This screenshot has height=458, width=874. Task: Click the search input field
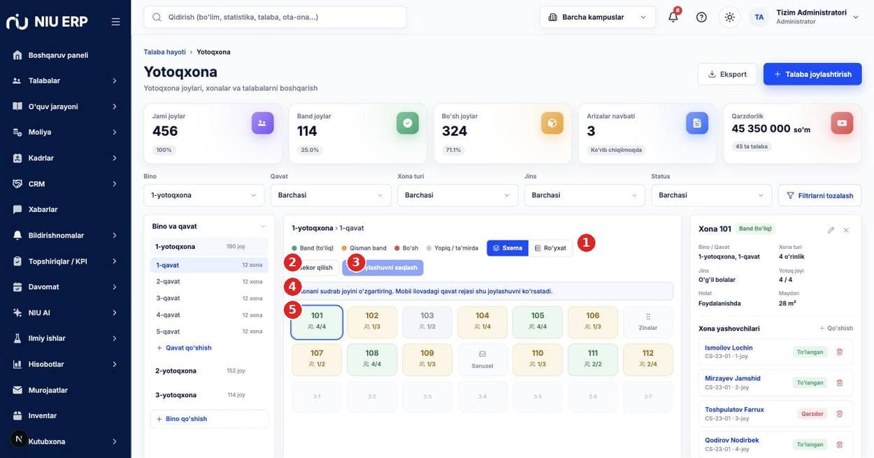click(x=275, y=17)
